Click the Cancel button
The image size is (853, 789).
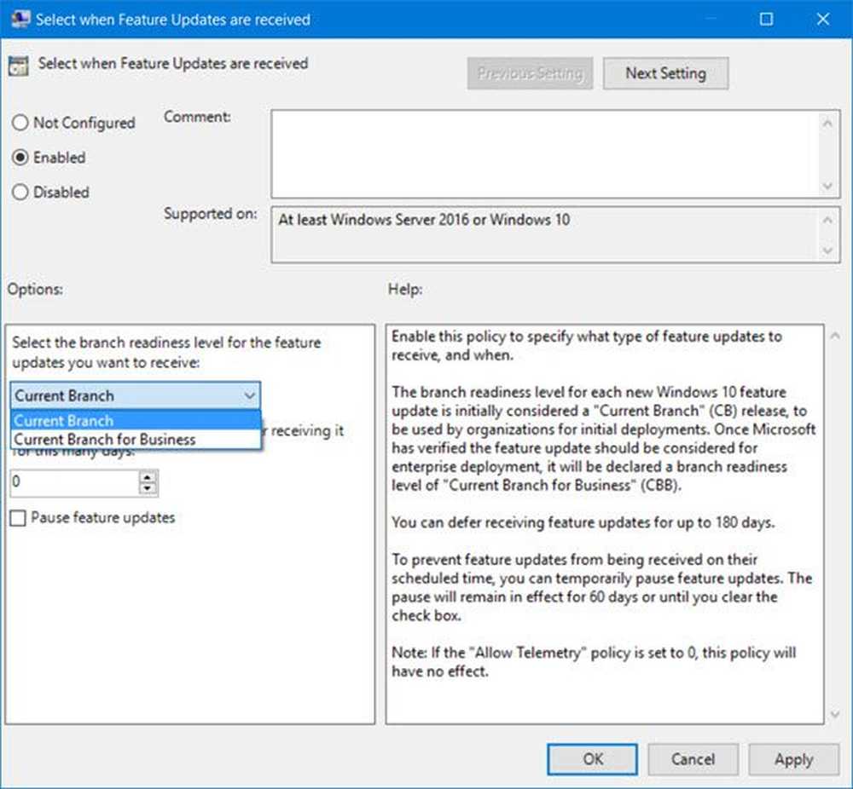point(693,759)
